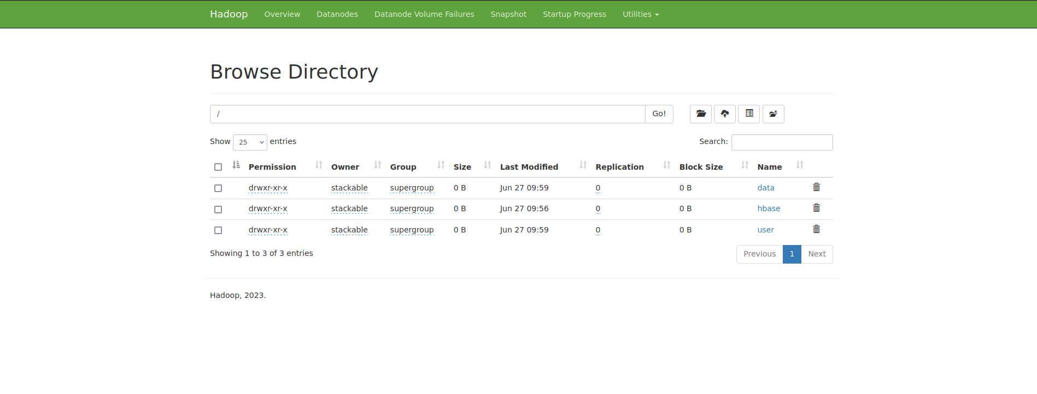
Task: Click the cloud Upload Files icon
Action: 724,114
